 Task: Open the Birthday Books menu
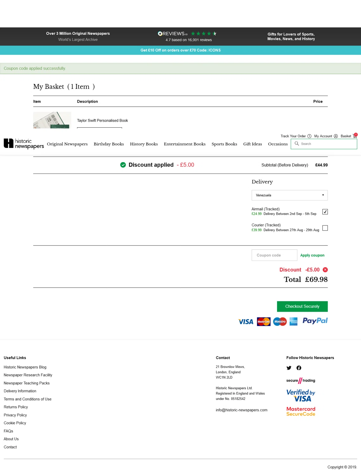109,144
